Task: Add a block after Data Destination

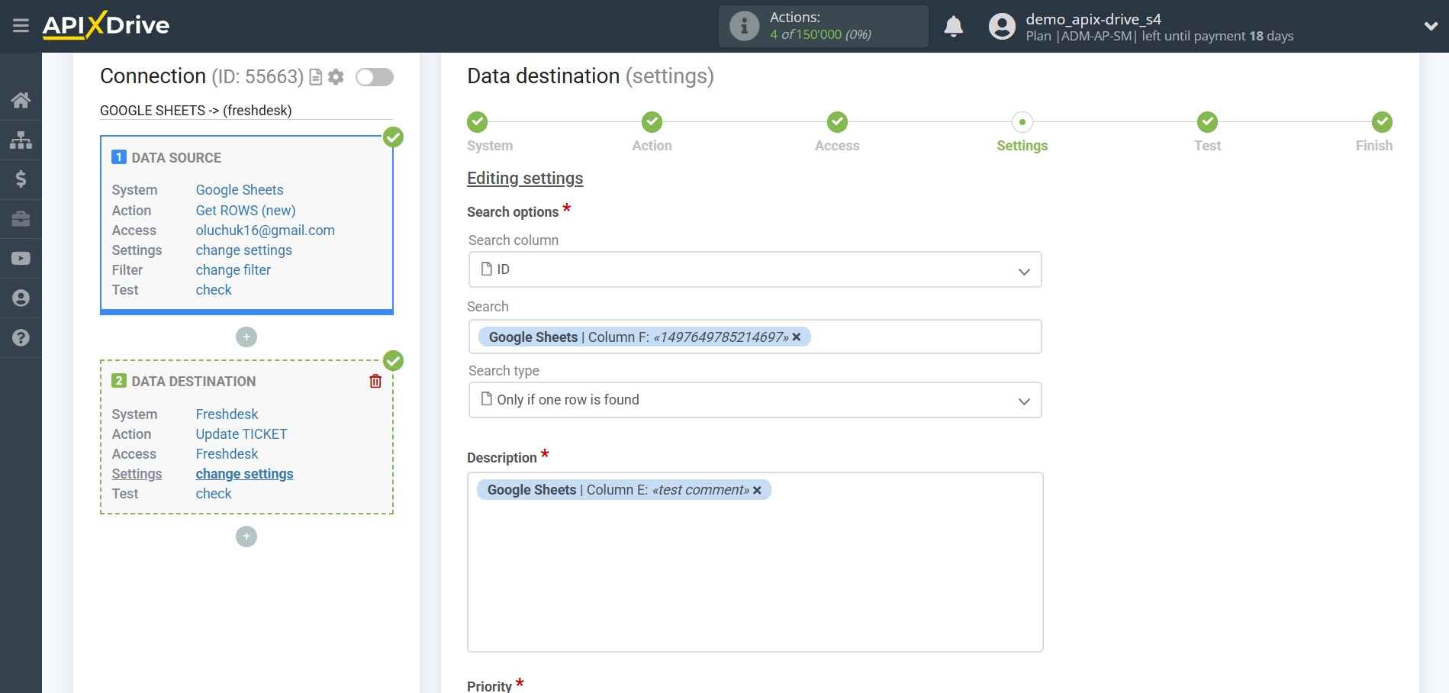Action: pos(246,537)
